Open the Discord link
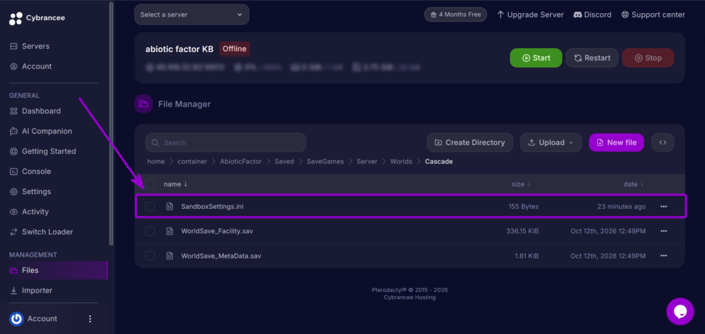Viewport: 705px width, 334px height. pos(592,14)
